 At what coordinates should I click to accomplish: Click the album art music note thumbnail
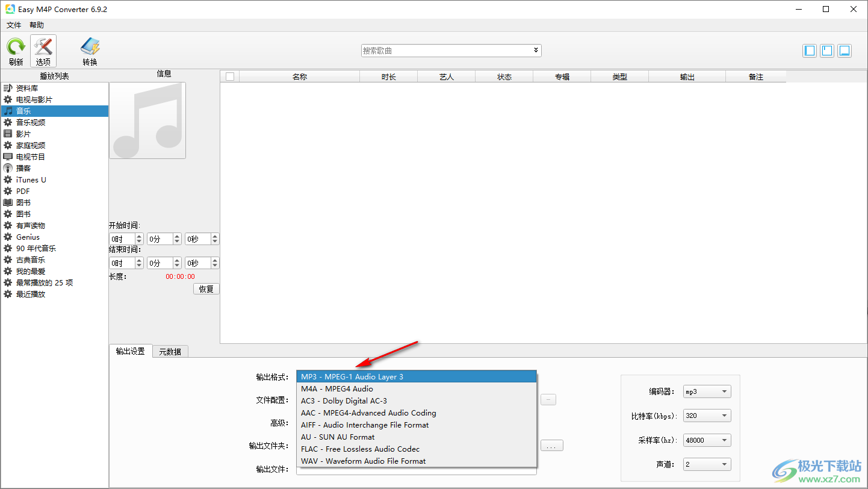(147, 120)
